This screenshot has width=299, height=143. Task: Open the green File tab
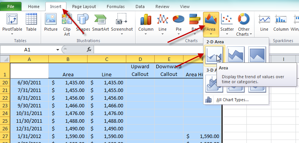click(x=11, y=7)
